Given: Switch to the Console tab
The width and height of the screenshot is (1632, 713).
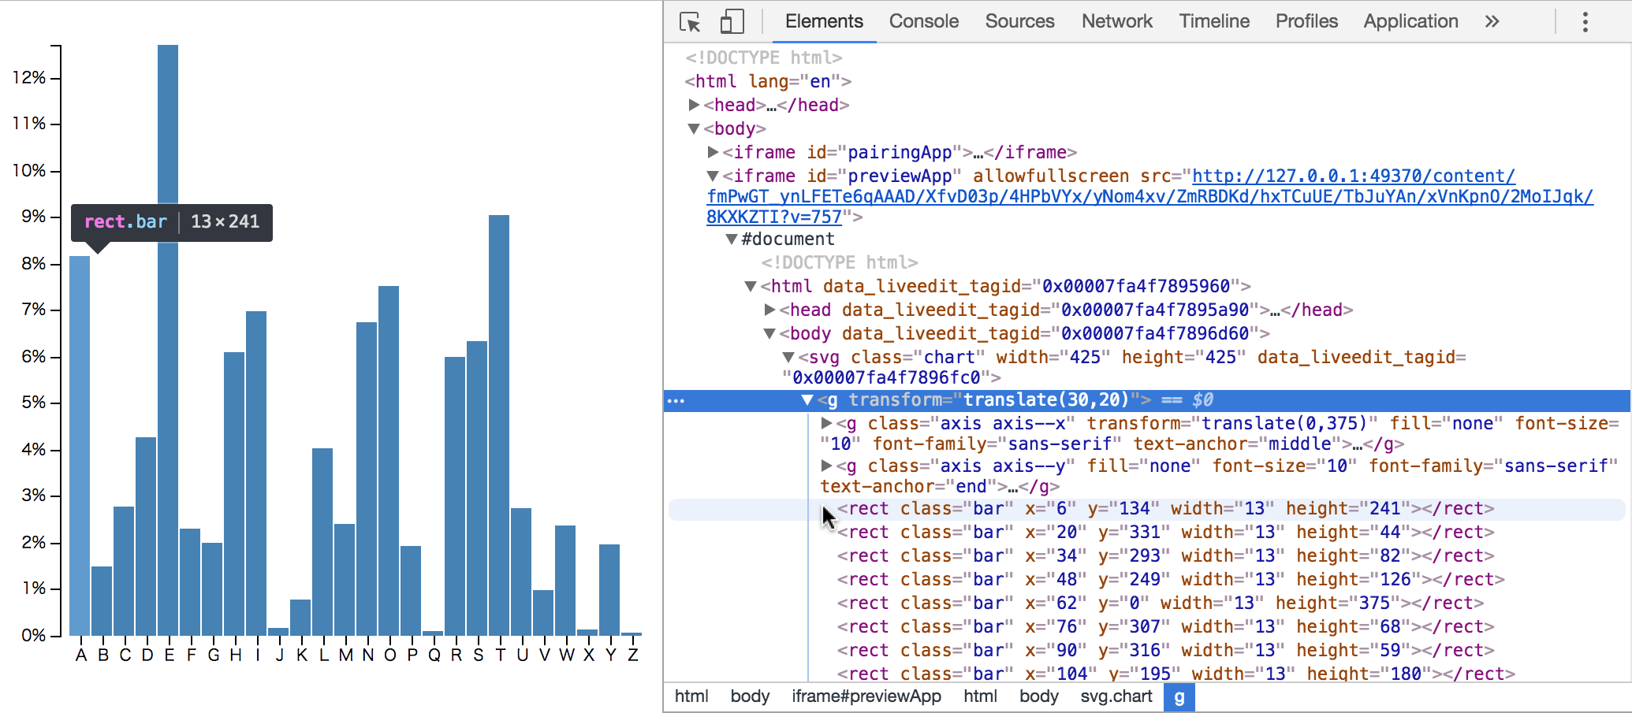Looking at the screenshot, I should point(923,21).
